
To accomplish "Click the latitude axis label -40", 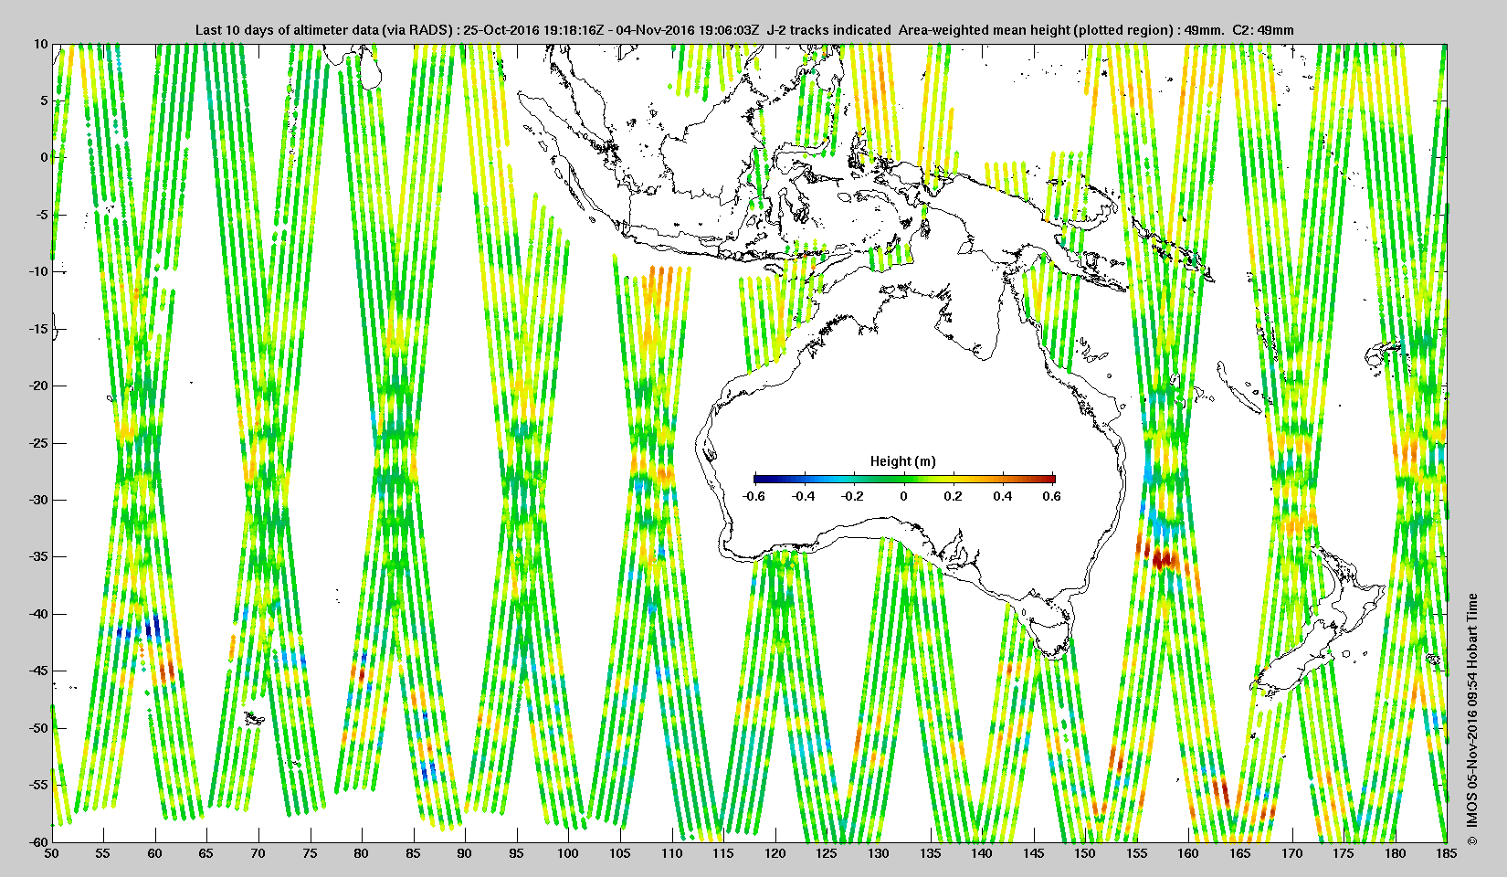I will (38, 614).
